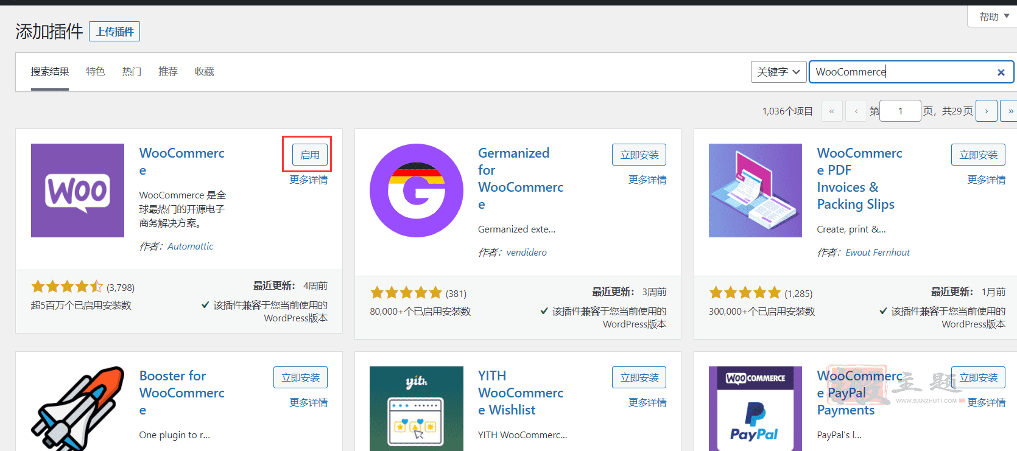
Task: Open the Germanized for WooCommerce title link
Action: [x=521, y=178]
